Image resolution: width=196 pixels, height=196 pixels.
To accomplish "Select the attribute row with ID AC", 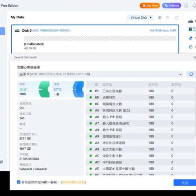I will [140, 156].
